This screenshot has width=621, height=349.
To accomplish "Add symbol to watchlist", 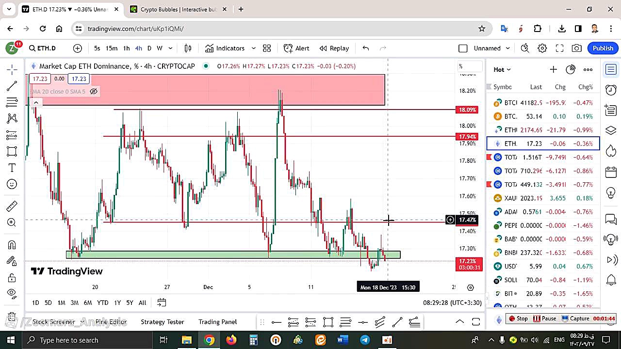I will (x=553, y=69).
